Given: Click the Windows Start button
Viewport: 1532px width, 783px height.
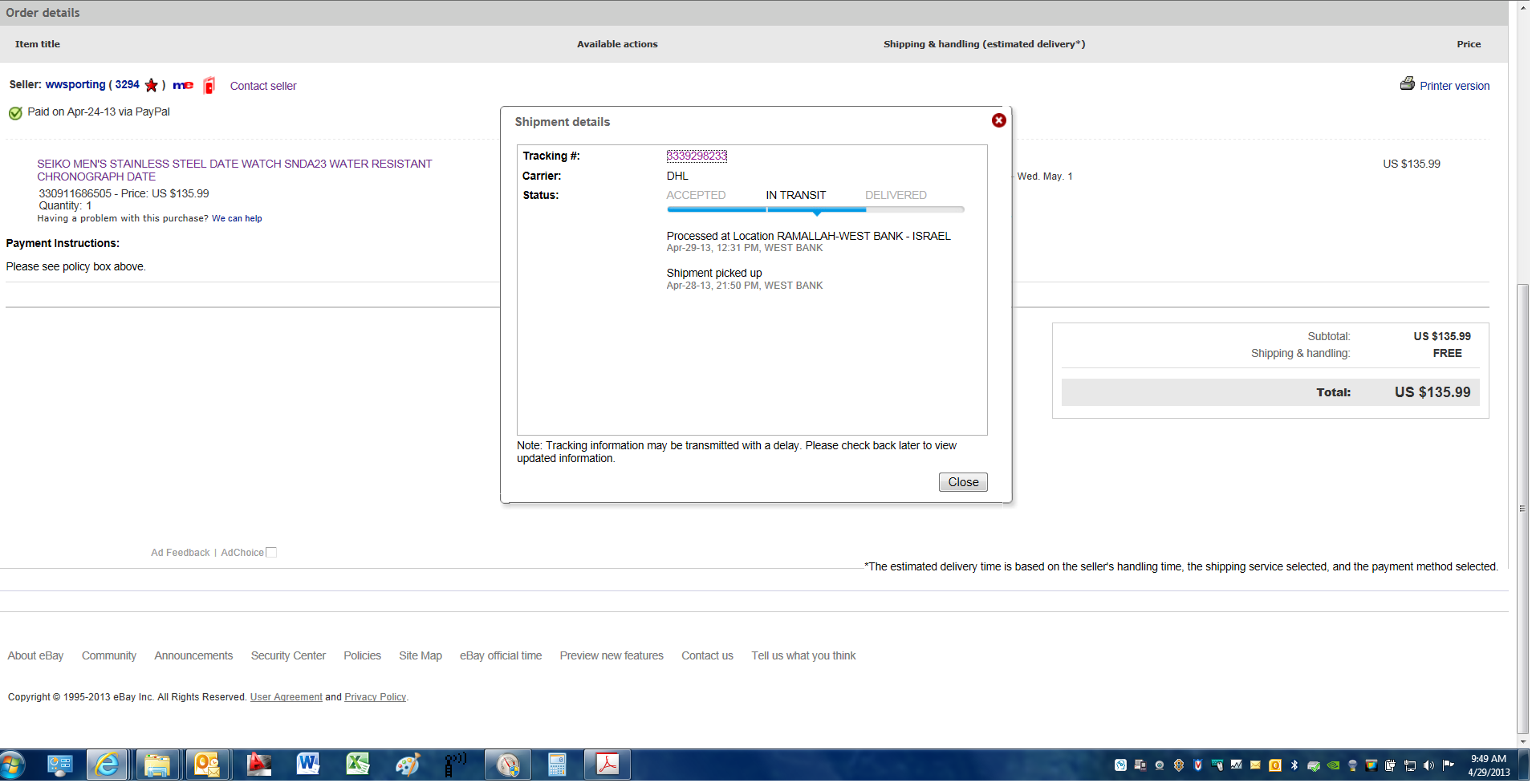Looking at the screenshot, I should (x=13, y=765).
